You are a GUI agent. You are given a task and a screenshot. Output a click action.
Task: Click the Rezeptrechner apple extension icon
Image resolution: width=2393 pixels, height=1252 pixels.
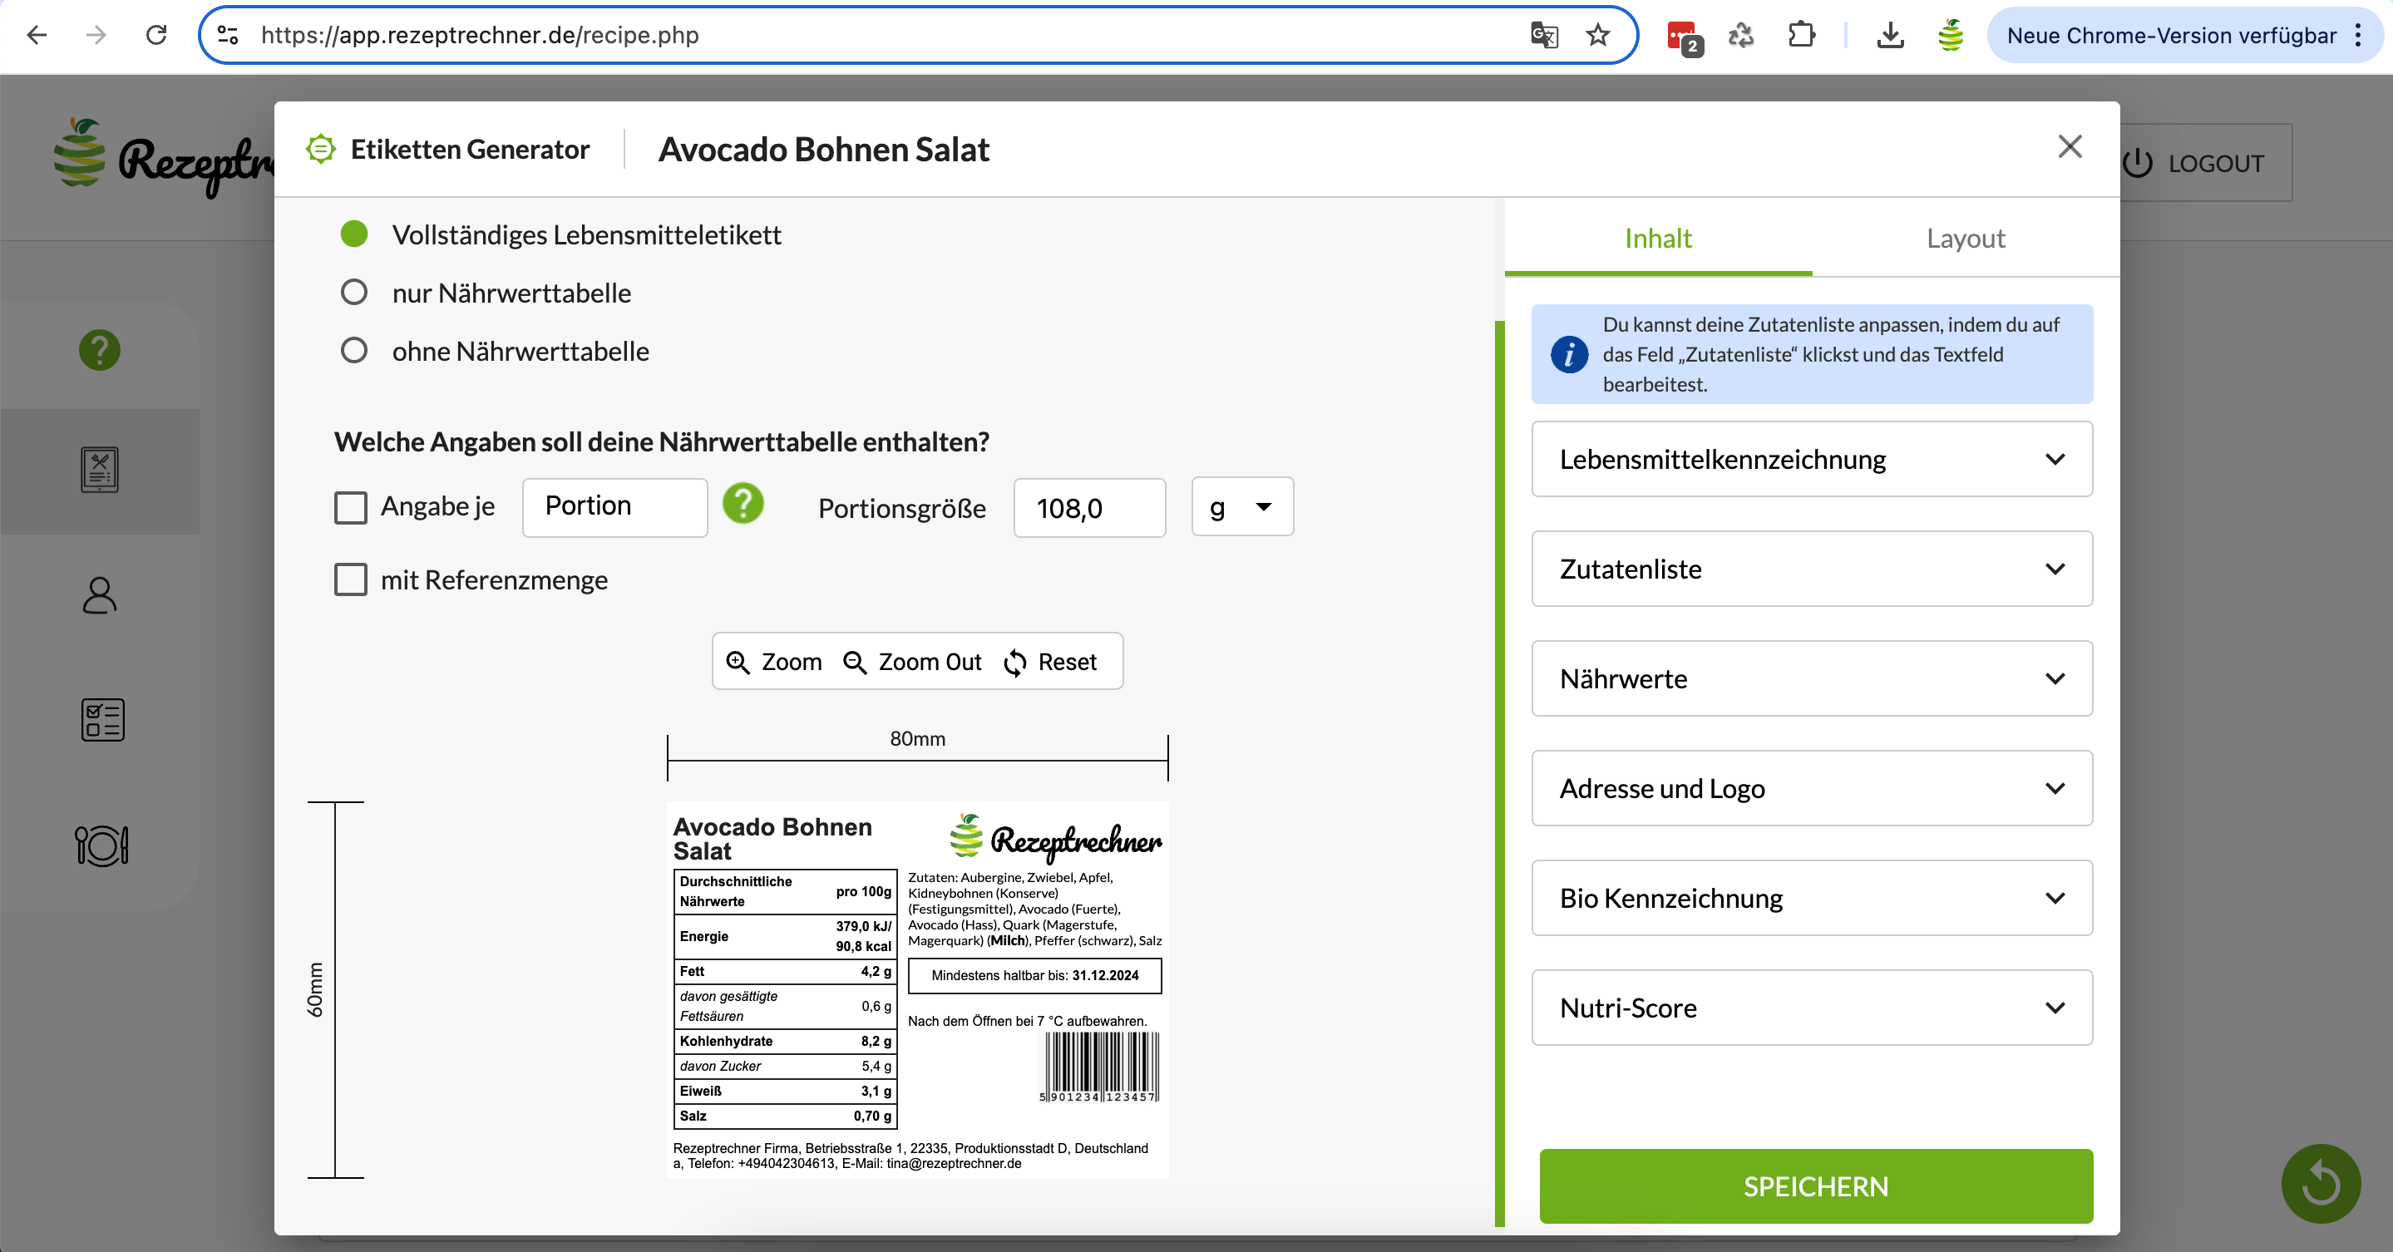pos(1950,35)
